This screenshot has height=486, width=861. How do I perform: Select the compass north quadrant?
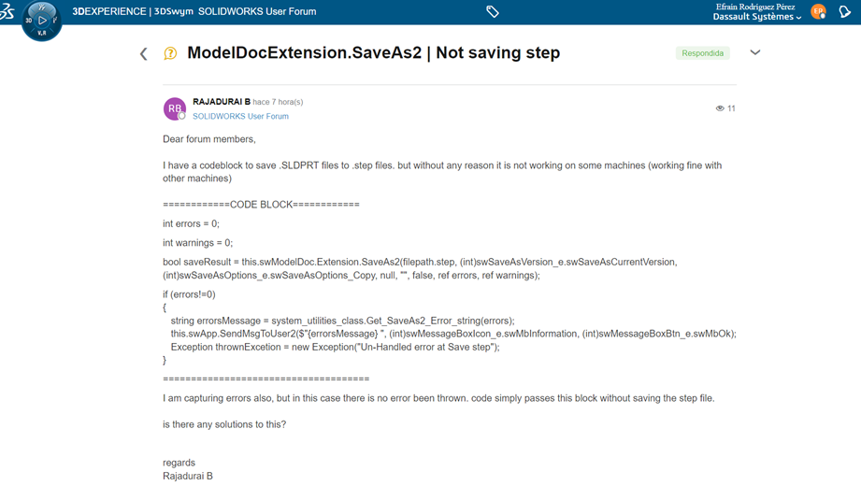pos(42,7)
